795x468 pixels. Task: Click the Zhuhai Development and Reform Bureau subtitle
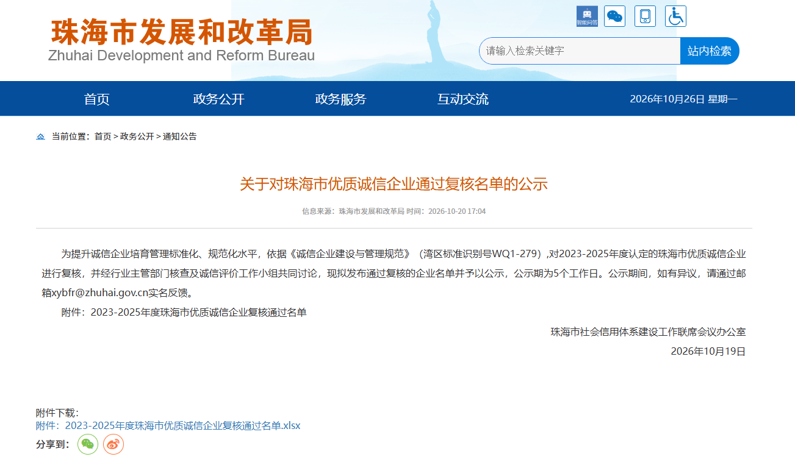pos(182,55)
